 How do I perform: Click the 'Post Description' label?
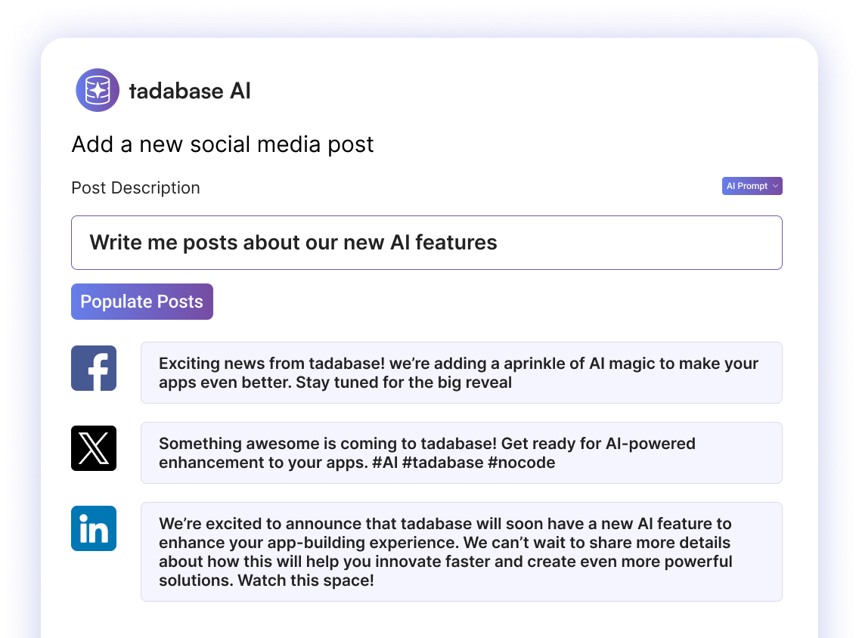pos(136,187)
